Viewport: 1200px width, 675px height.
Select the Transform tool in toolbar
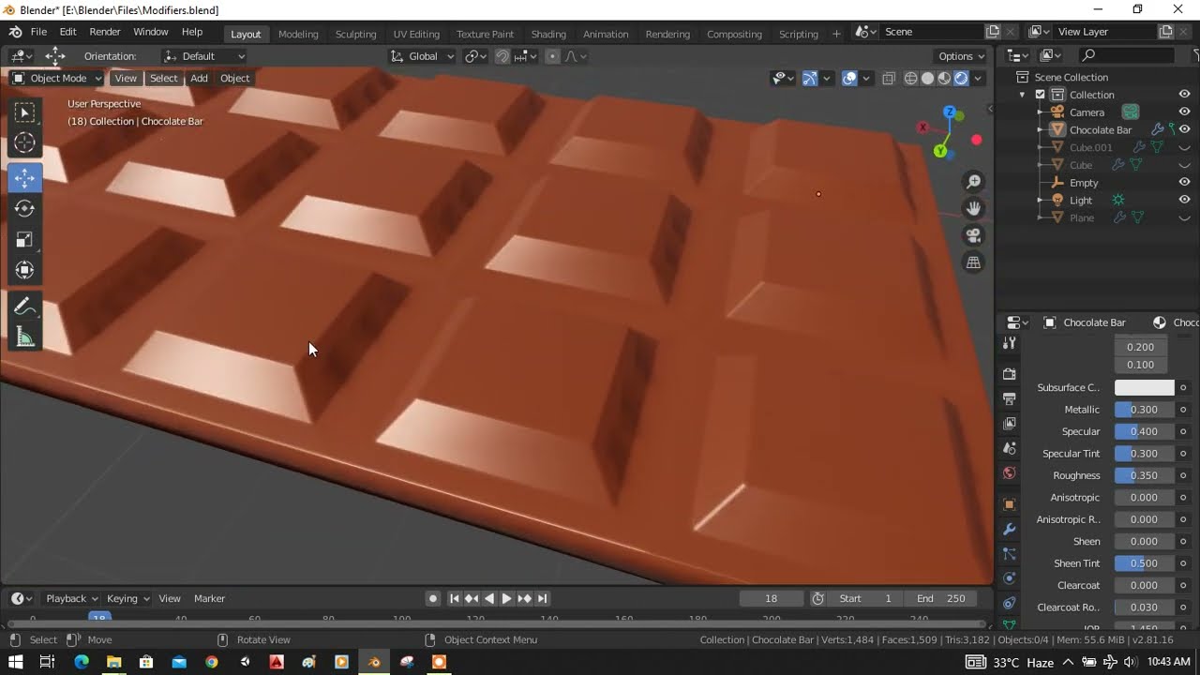25,270
